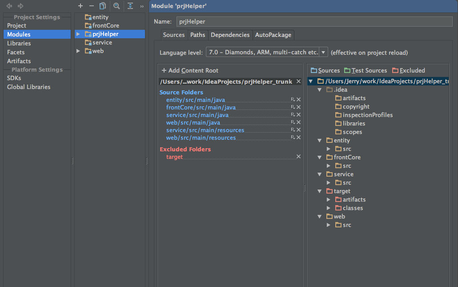Image resolution: width=458 pixels, height=287 pixels.
Task: Edit package prefix for service/src/main/resources
Action: tap(293, 130)
